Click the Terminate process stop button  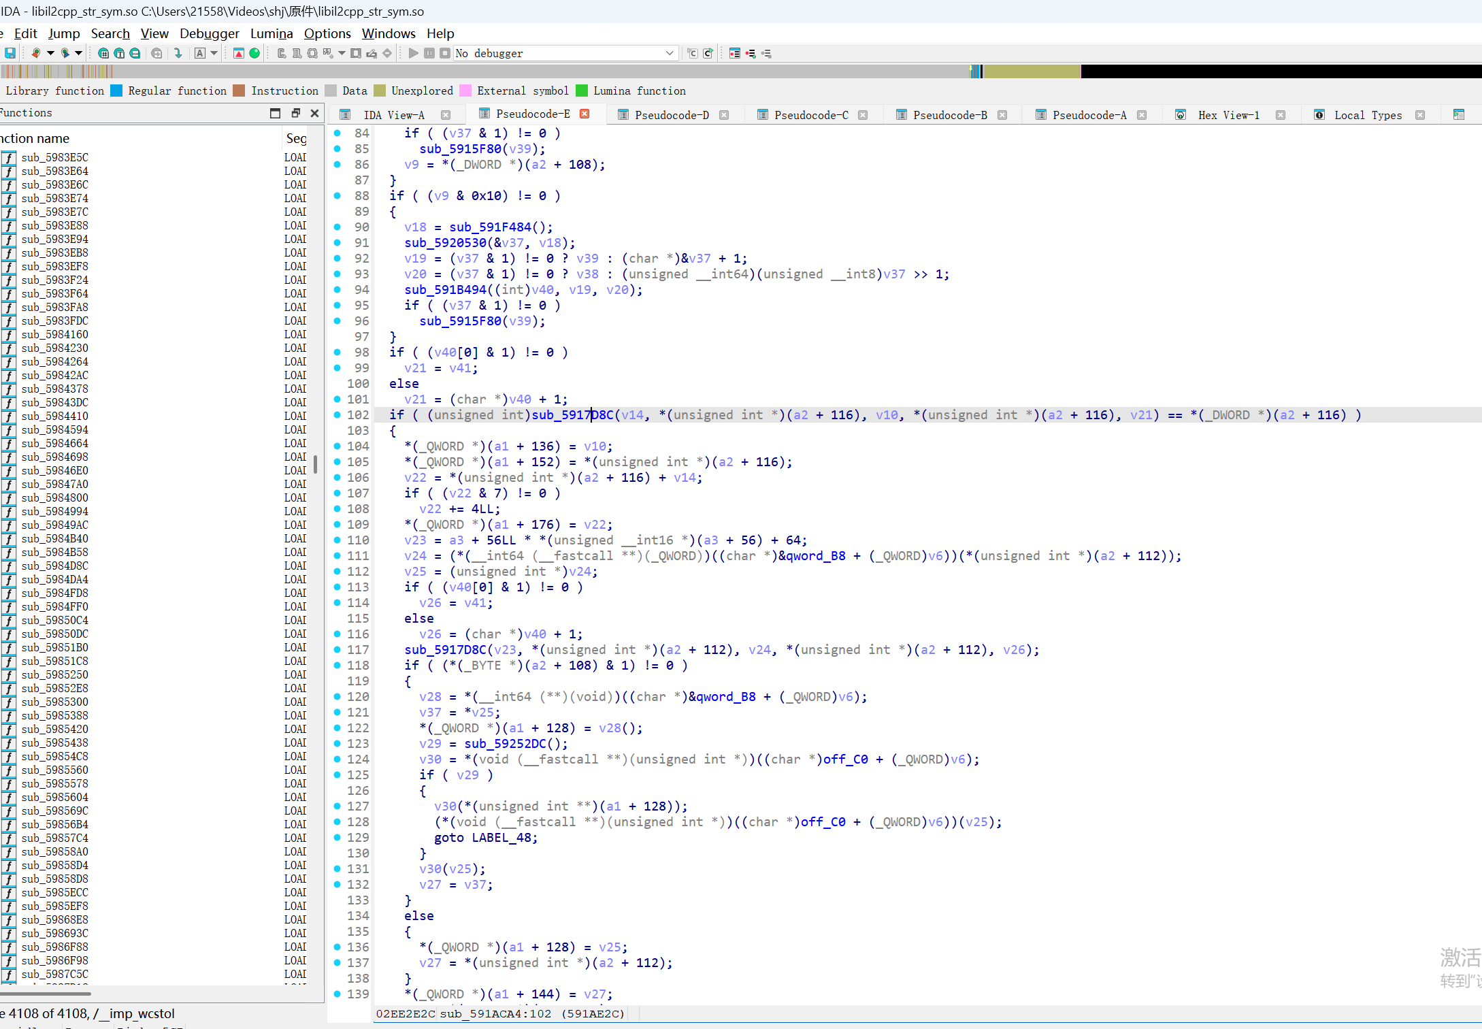tap(445, 53)
